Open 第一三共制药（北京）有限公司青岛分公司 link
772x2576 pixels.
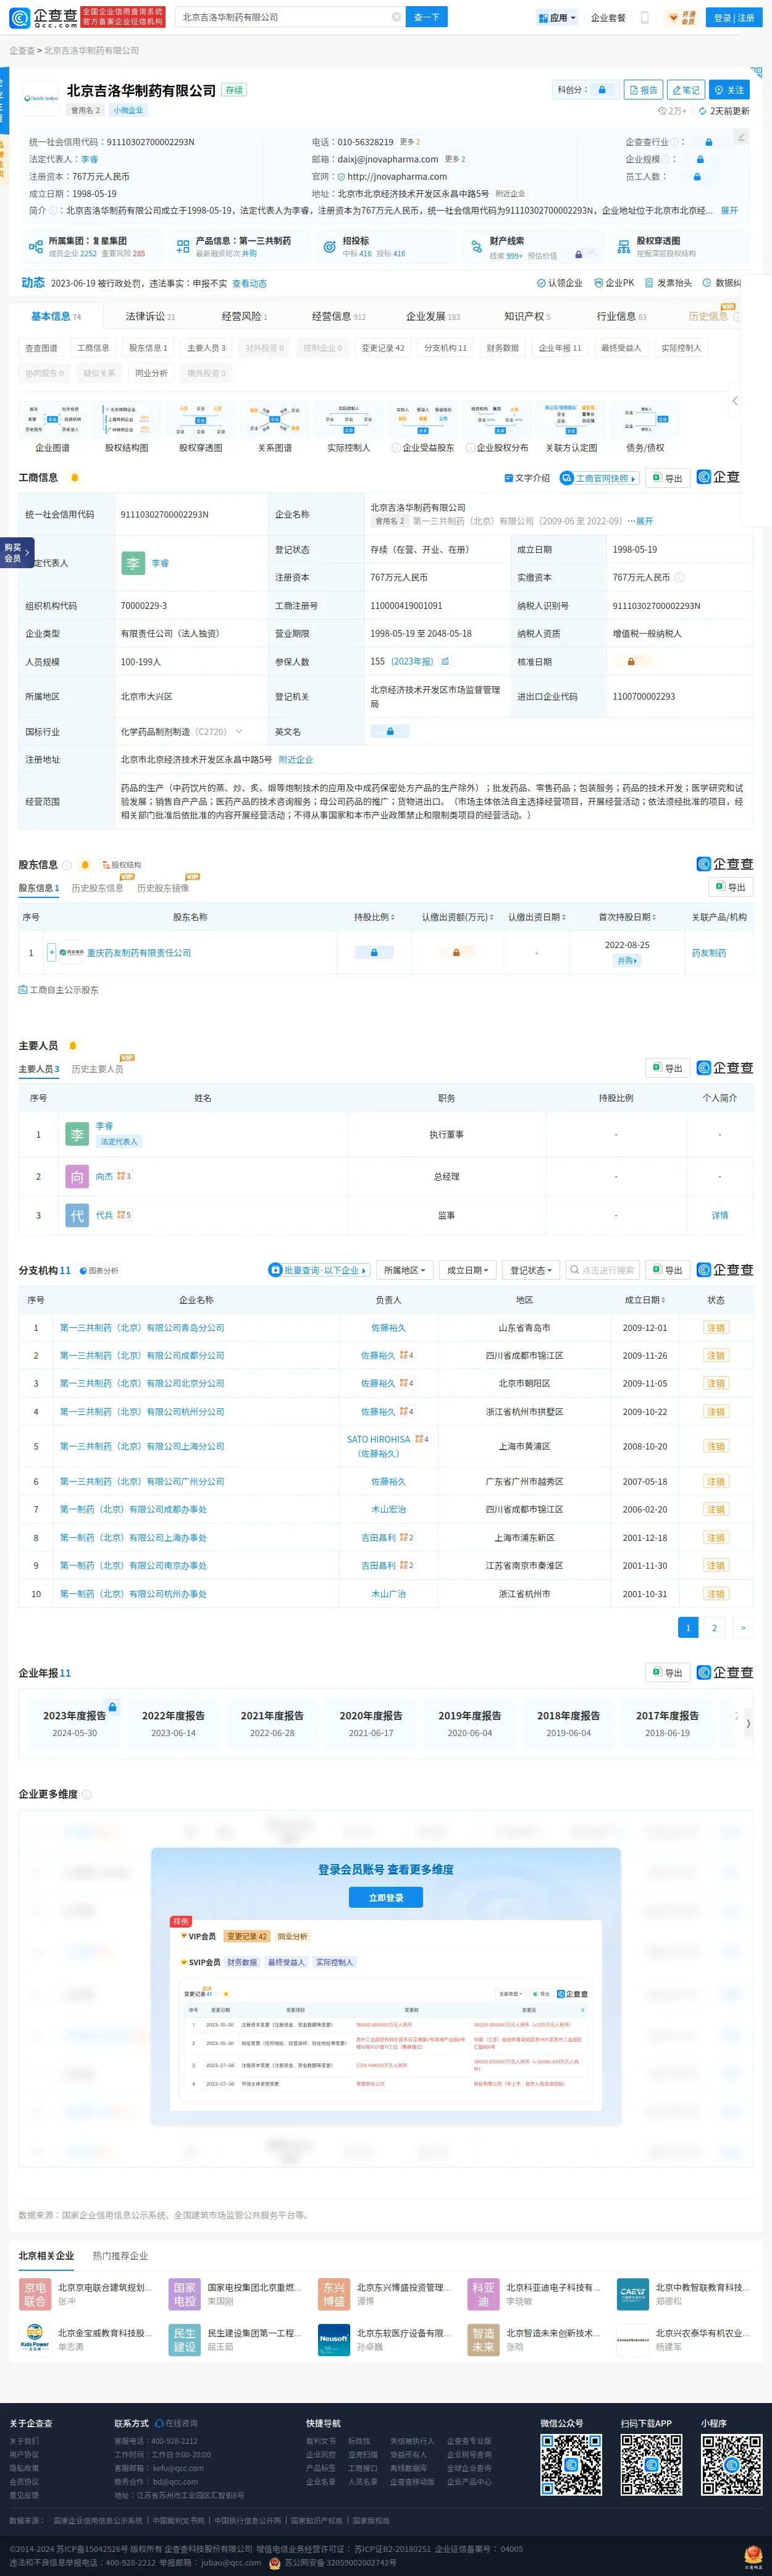tap(142, 1327)
